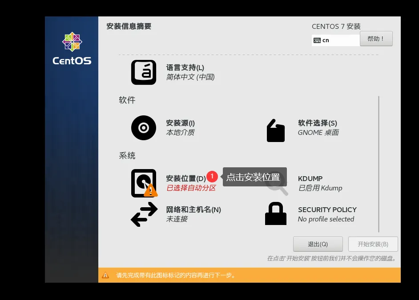Open the SECURITY POLICY label
This screenshot has width=419, height=300.
[327, 209]
